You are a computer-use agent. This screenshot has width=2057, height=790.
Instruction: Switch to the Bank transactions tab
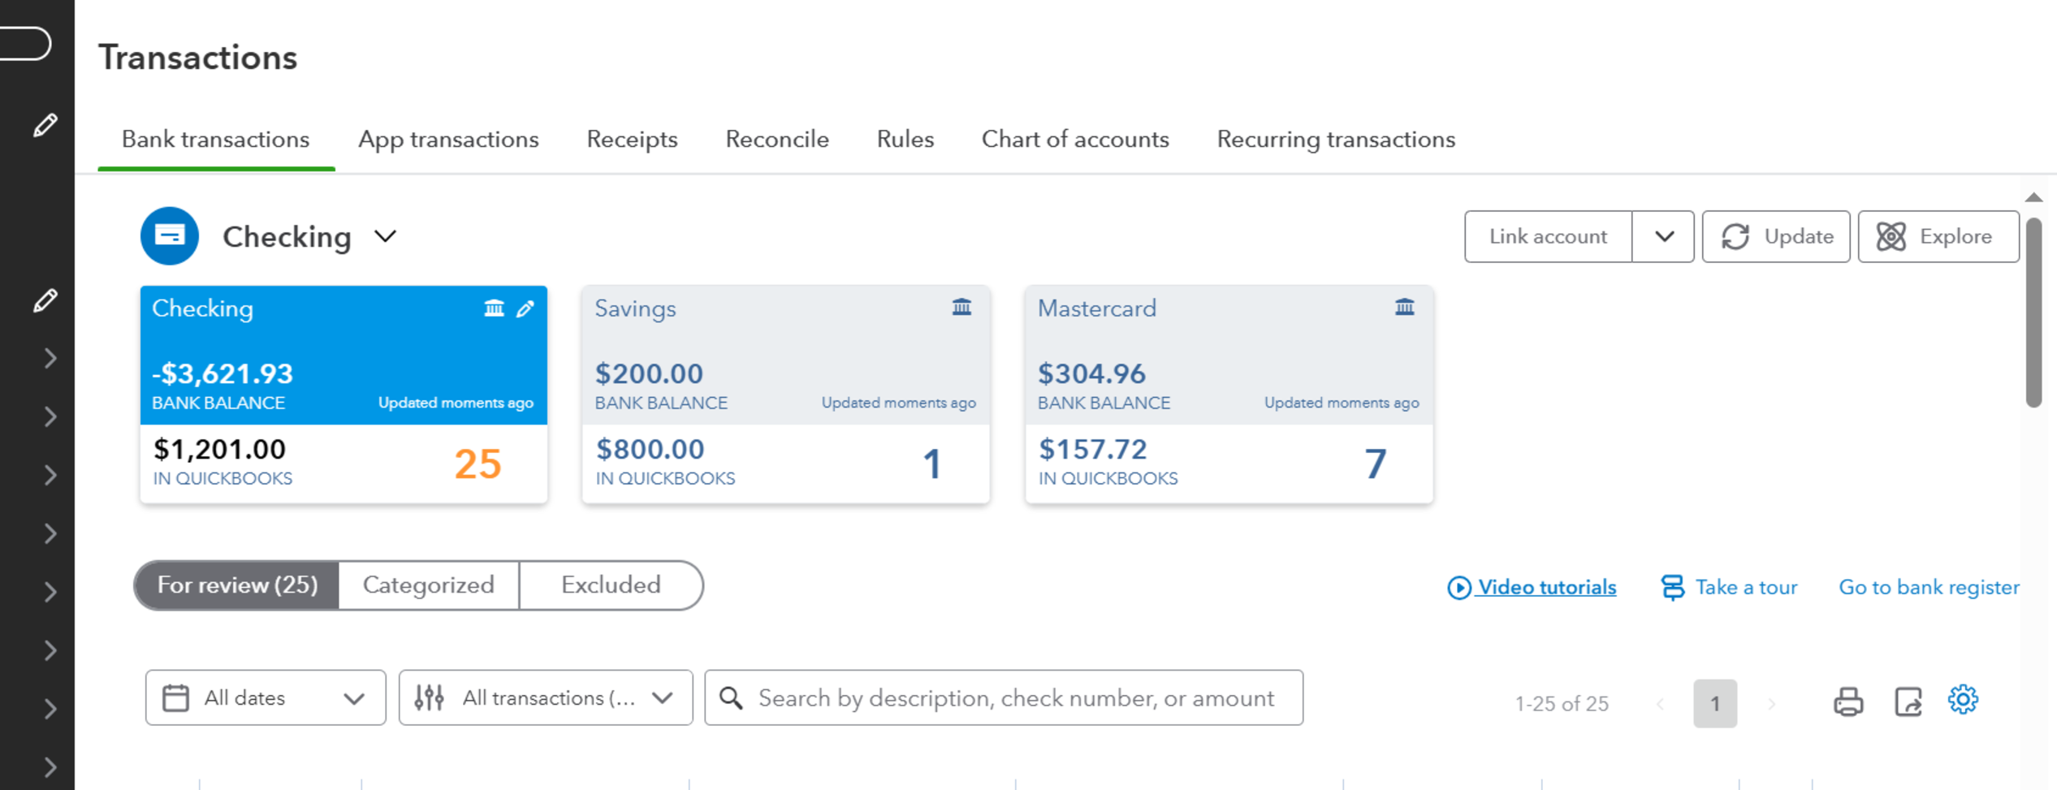pos(216,140)
